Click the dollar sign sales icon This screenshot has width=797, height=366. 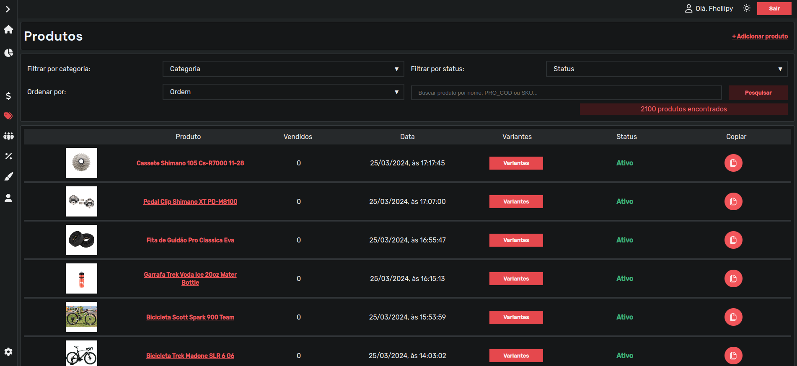8,96
